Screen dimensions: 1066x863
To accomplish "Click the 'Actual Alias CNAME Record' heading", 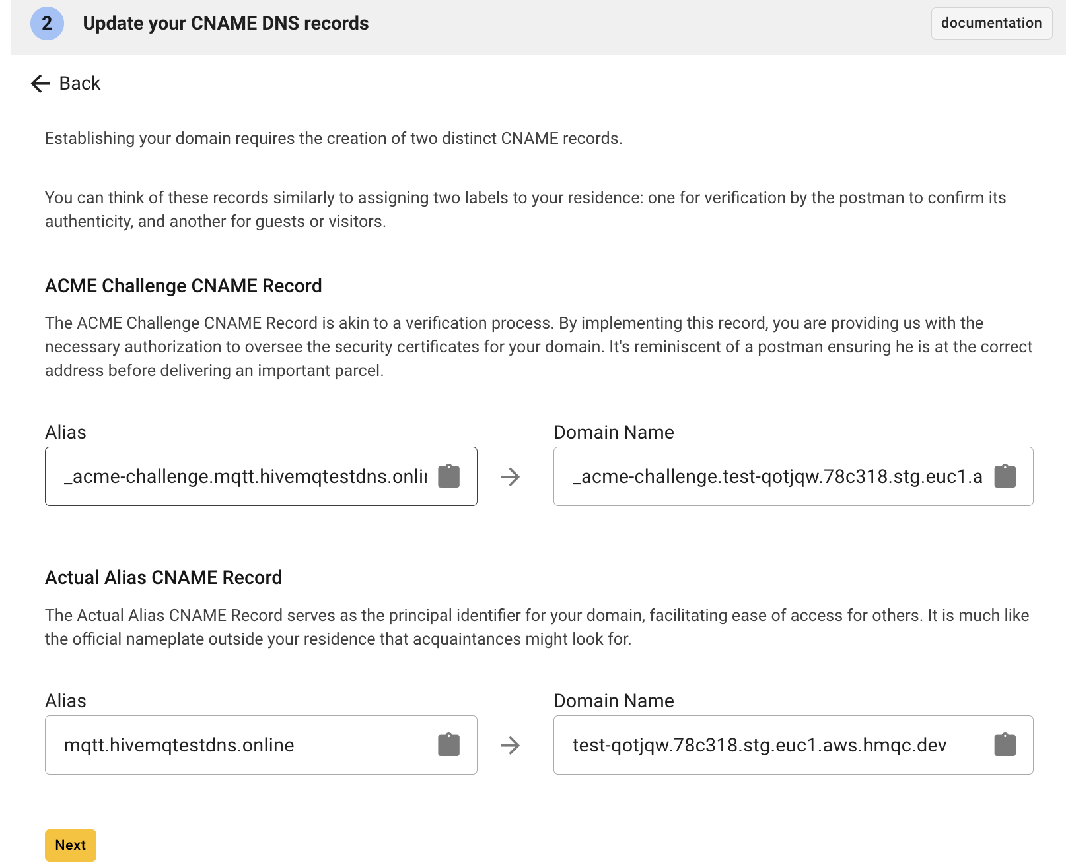I will point(164,577).
